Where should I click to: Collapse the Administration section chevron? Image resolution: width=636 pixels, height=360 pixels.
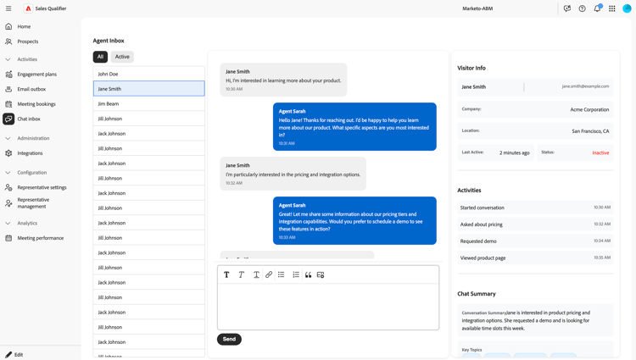click(x=8, y=138)
